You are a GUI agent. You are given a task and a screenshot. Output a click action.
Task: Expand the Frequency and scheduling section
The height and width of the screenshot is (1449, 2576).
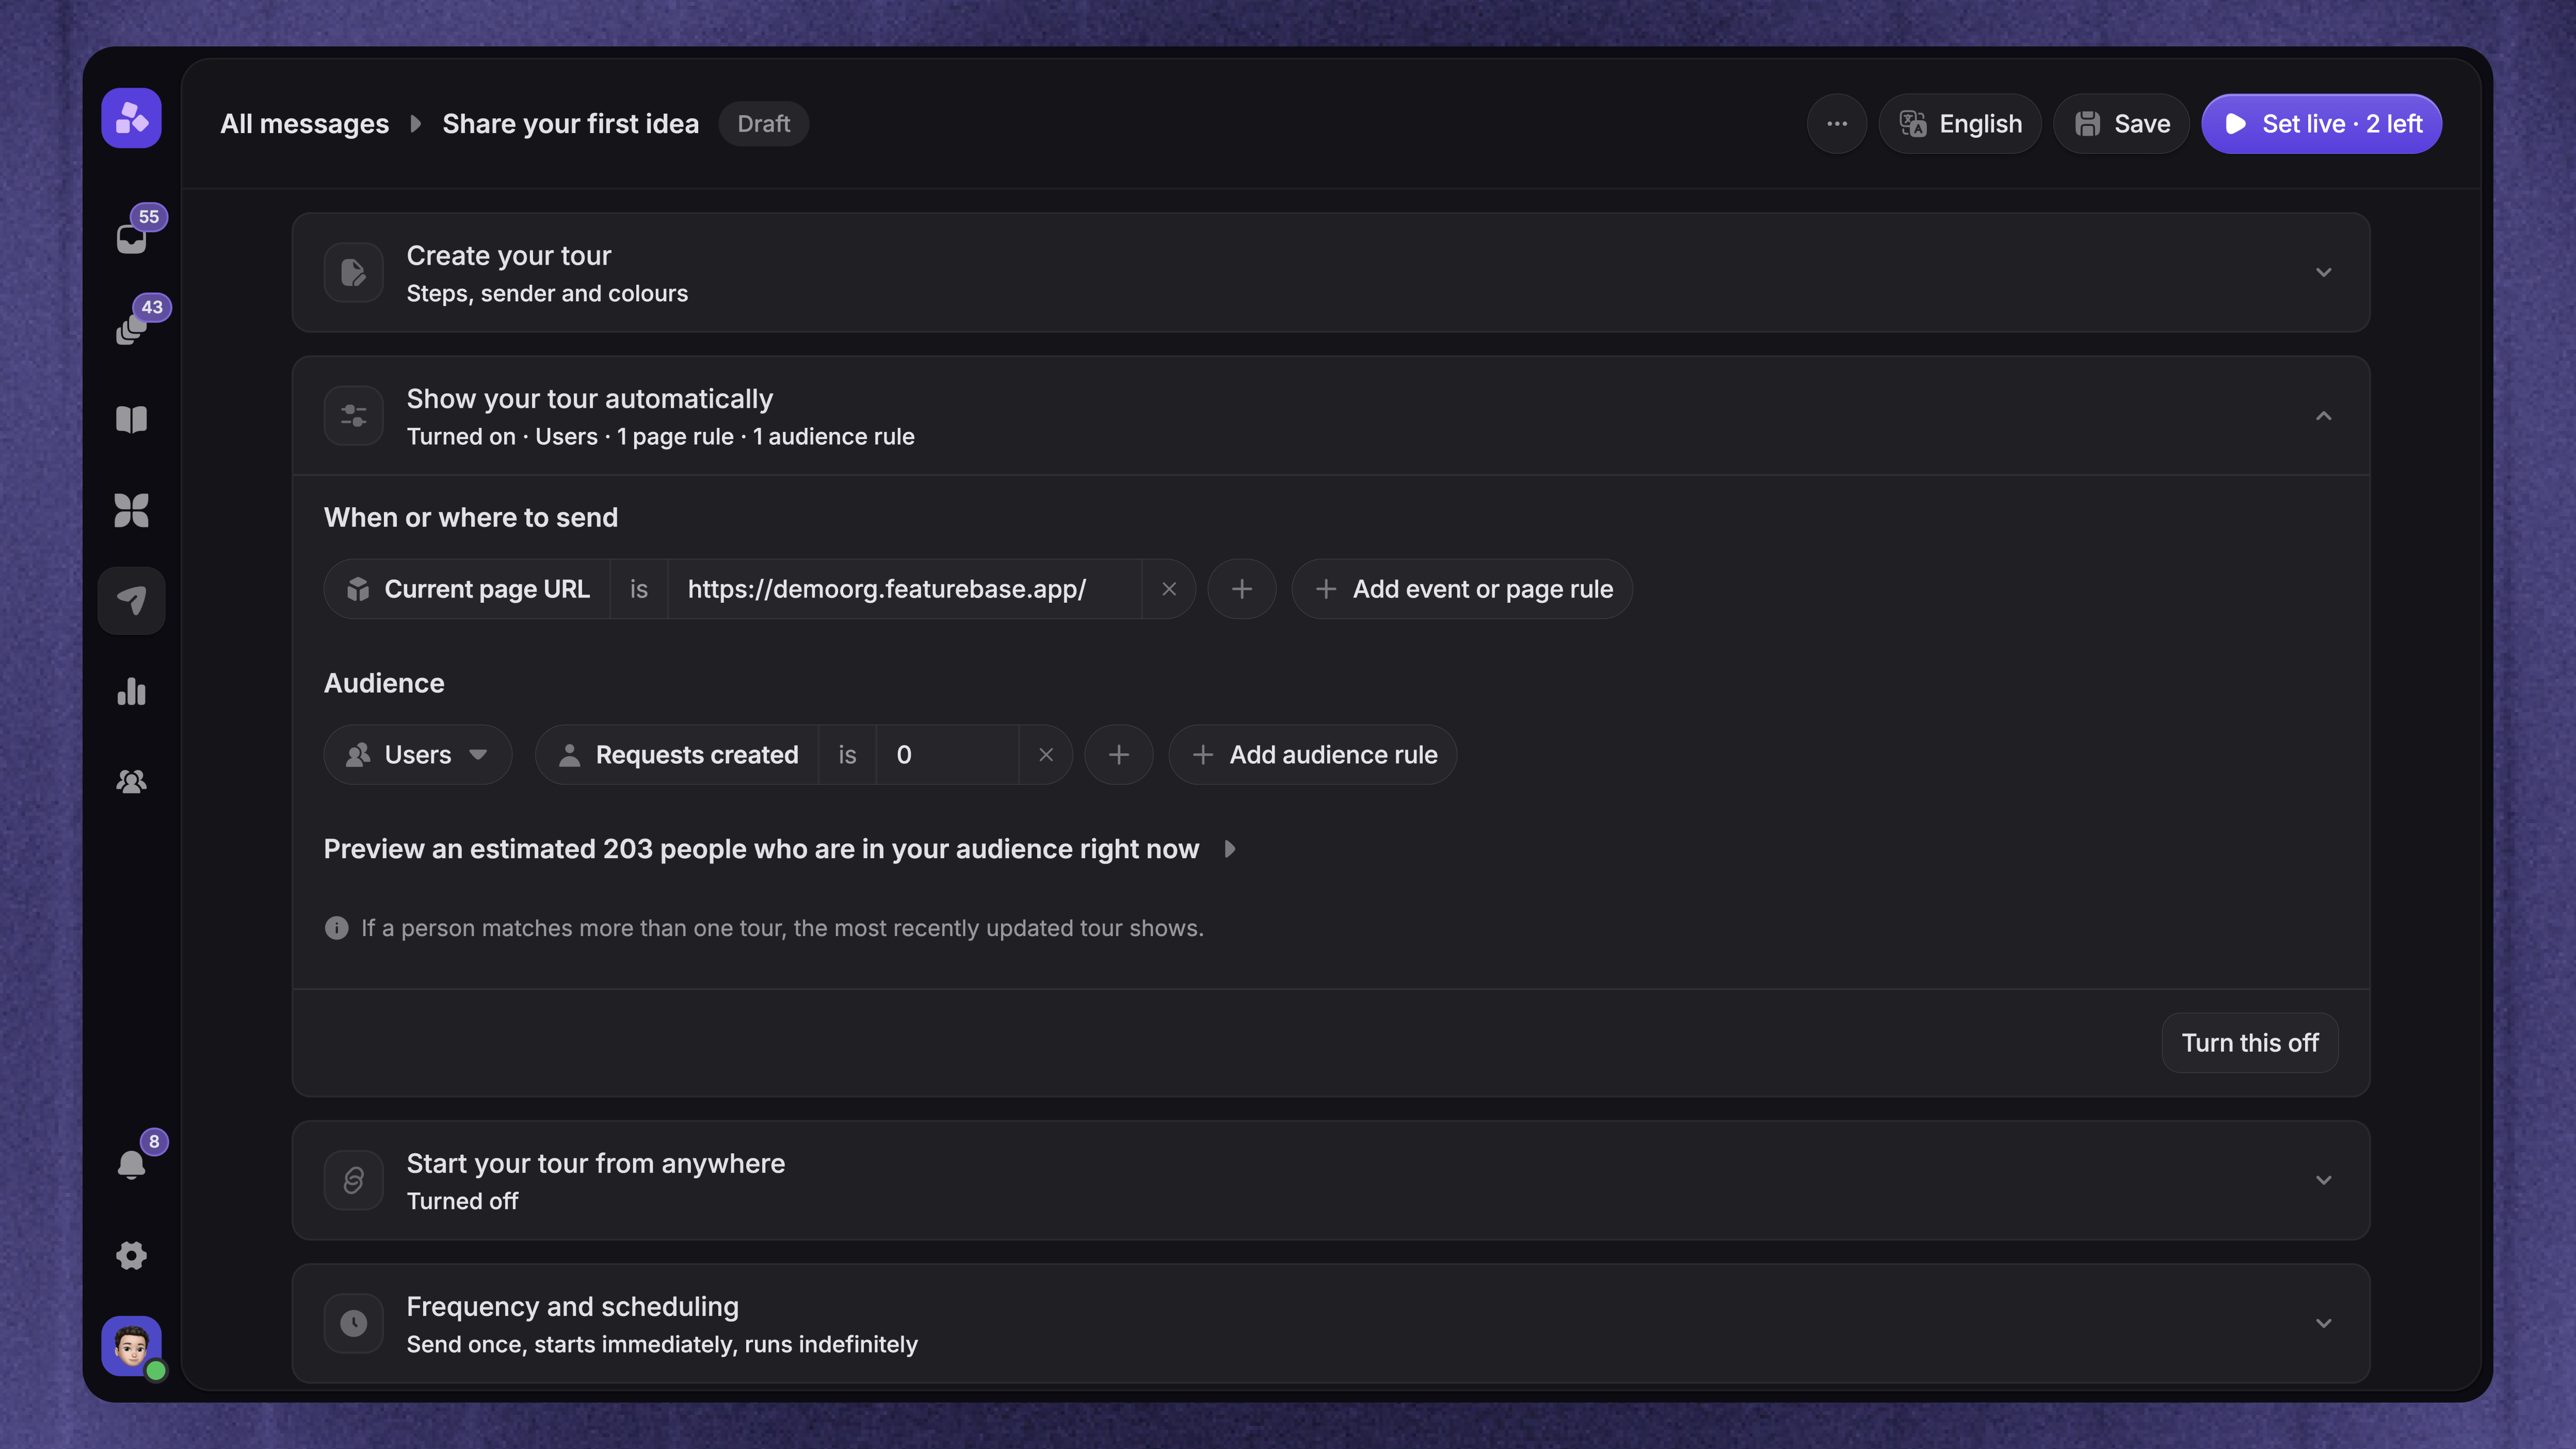point(1330,1324)
